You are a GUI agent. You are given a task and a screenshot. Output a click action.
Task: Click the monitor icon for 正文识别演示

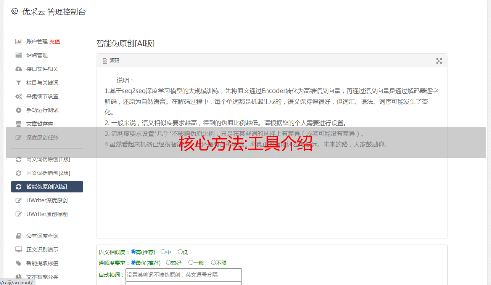[x=18, y=250]
